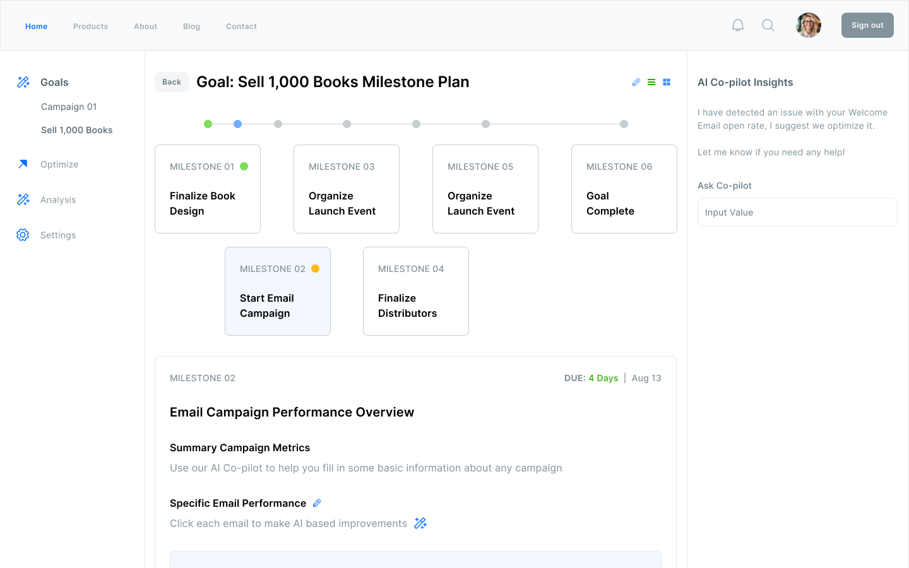The height and width of the screenshot is (568, 909).
Task: Click the Analysis wand icon
Action: [x=23, y=199]
